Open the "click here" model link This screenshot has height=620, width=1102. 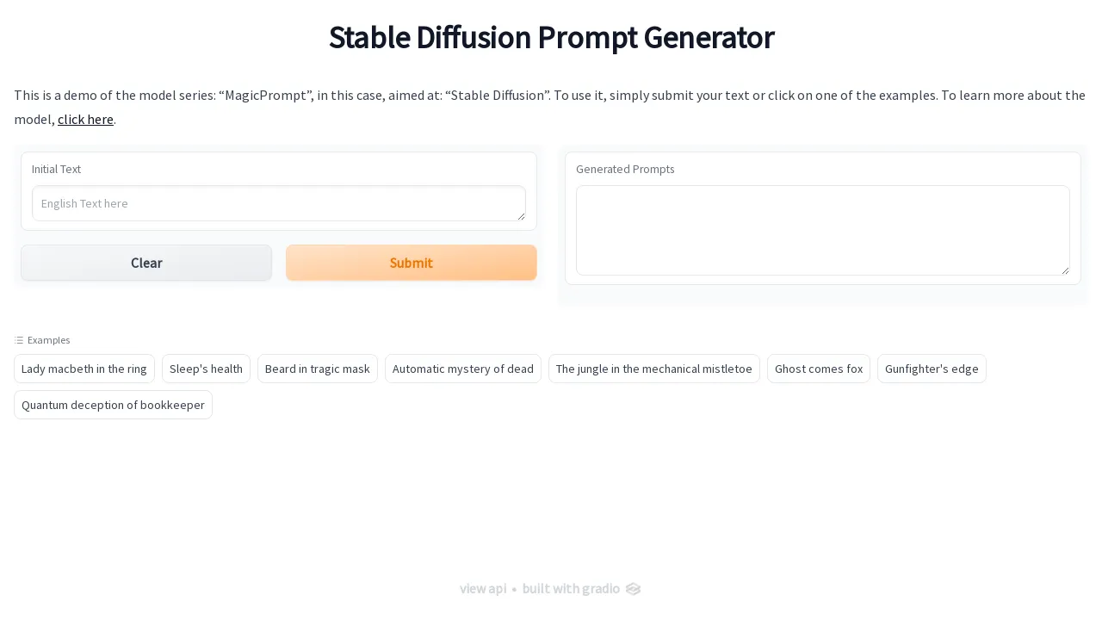point(85,119)
